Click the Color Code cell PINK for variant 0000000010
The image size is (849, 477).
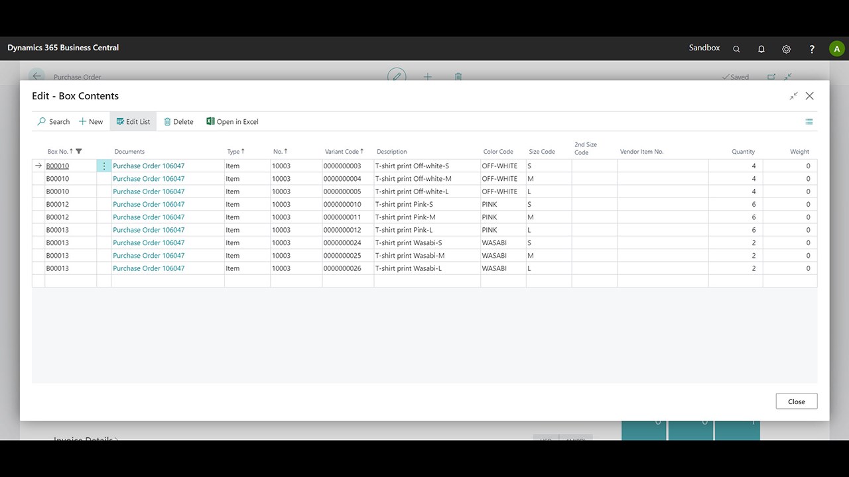[503, 205]
